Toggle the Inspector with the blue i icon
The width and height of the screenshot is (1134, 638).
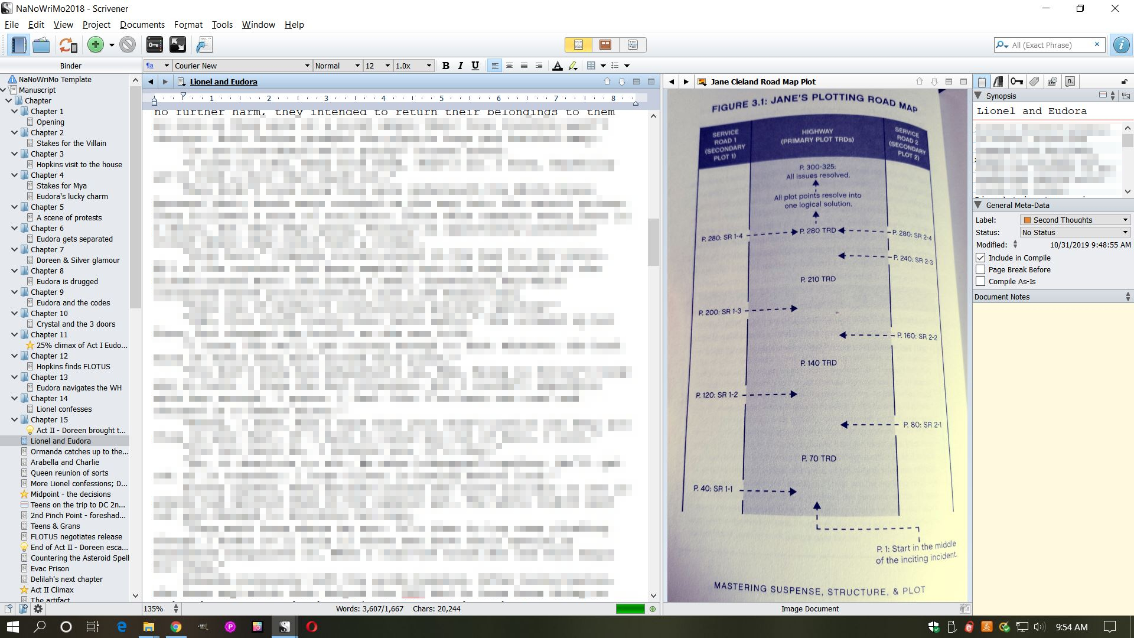coord(1121,45)
